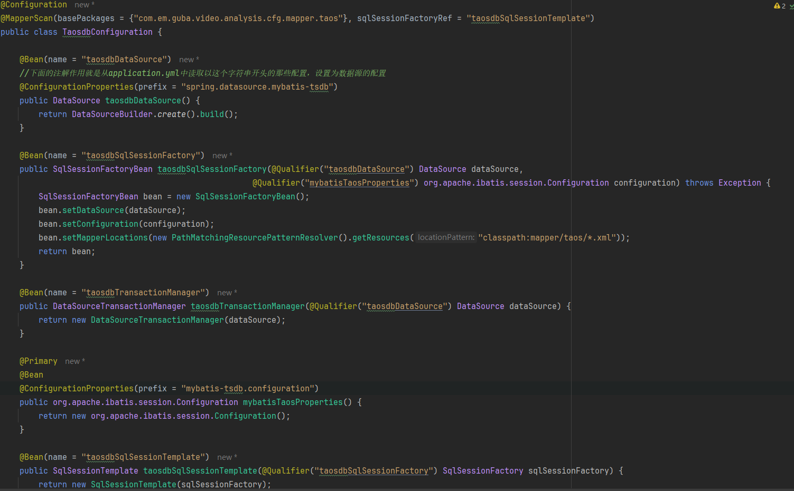Click the setMapperLocations method call
The height and width of the screenshot is (491, 794).
click(x=105, y=238)
